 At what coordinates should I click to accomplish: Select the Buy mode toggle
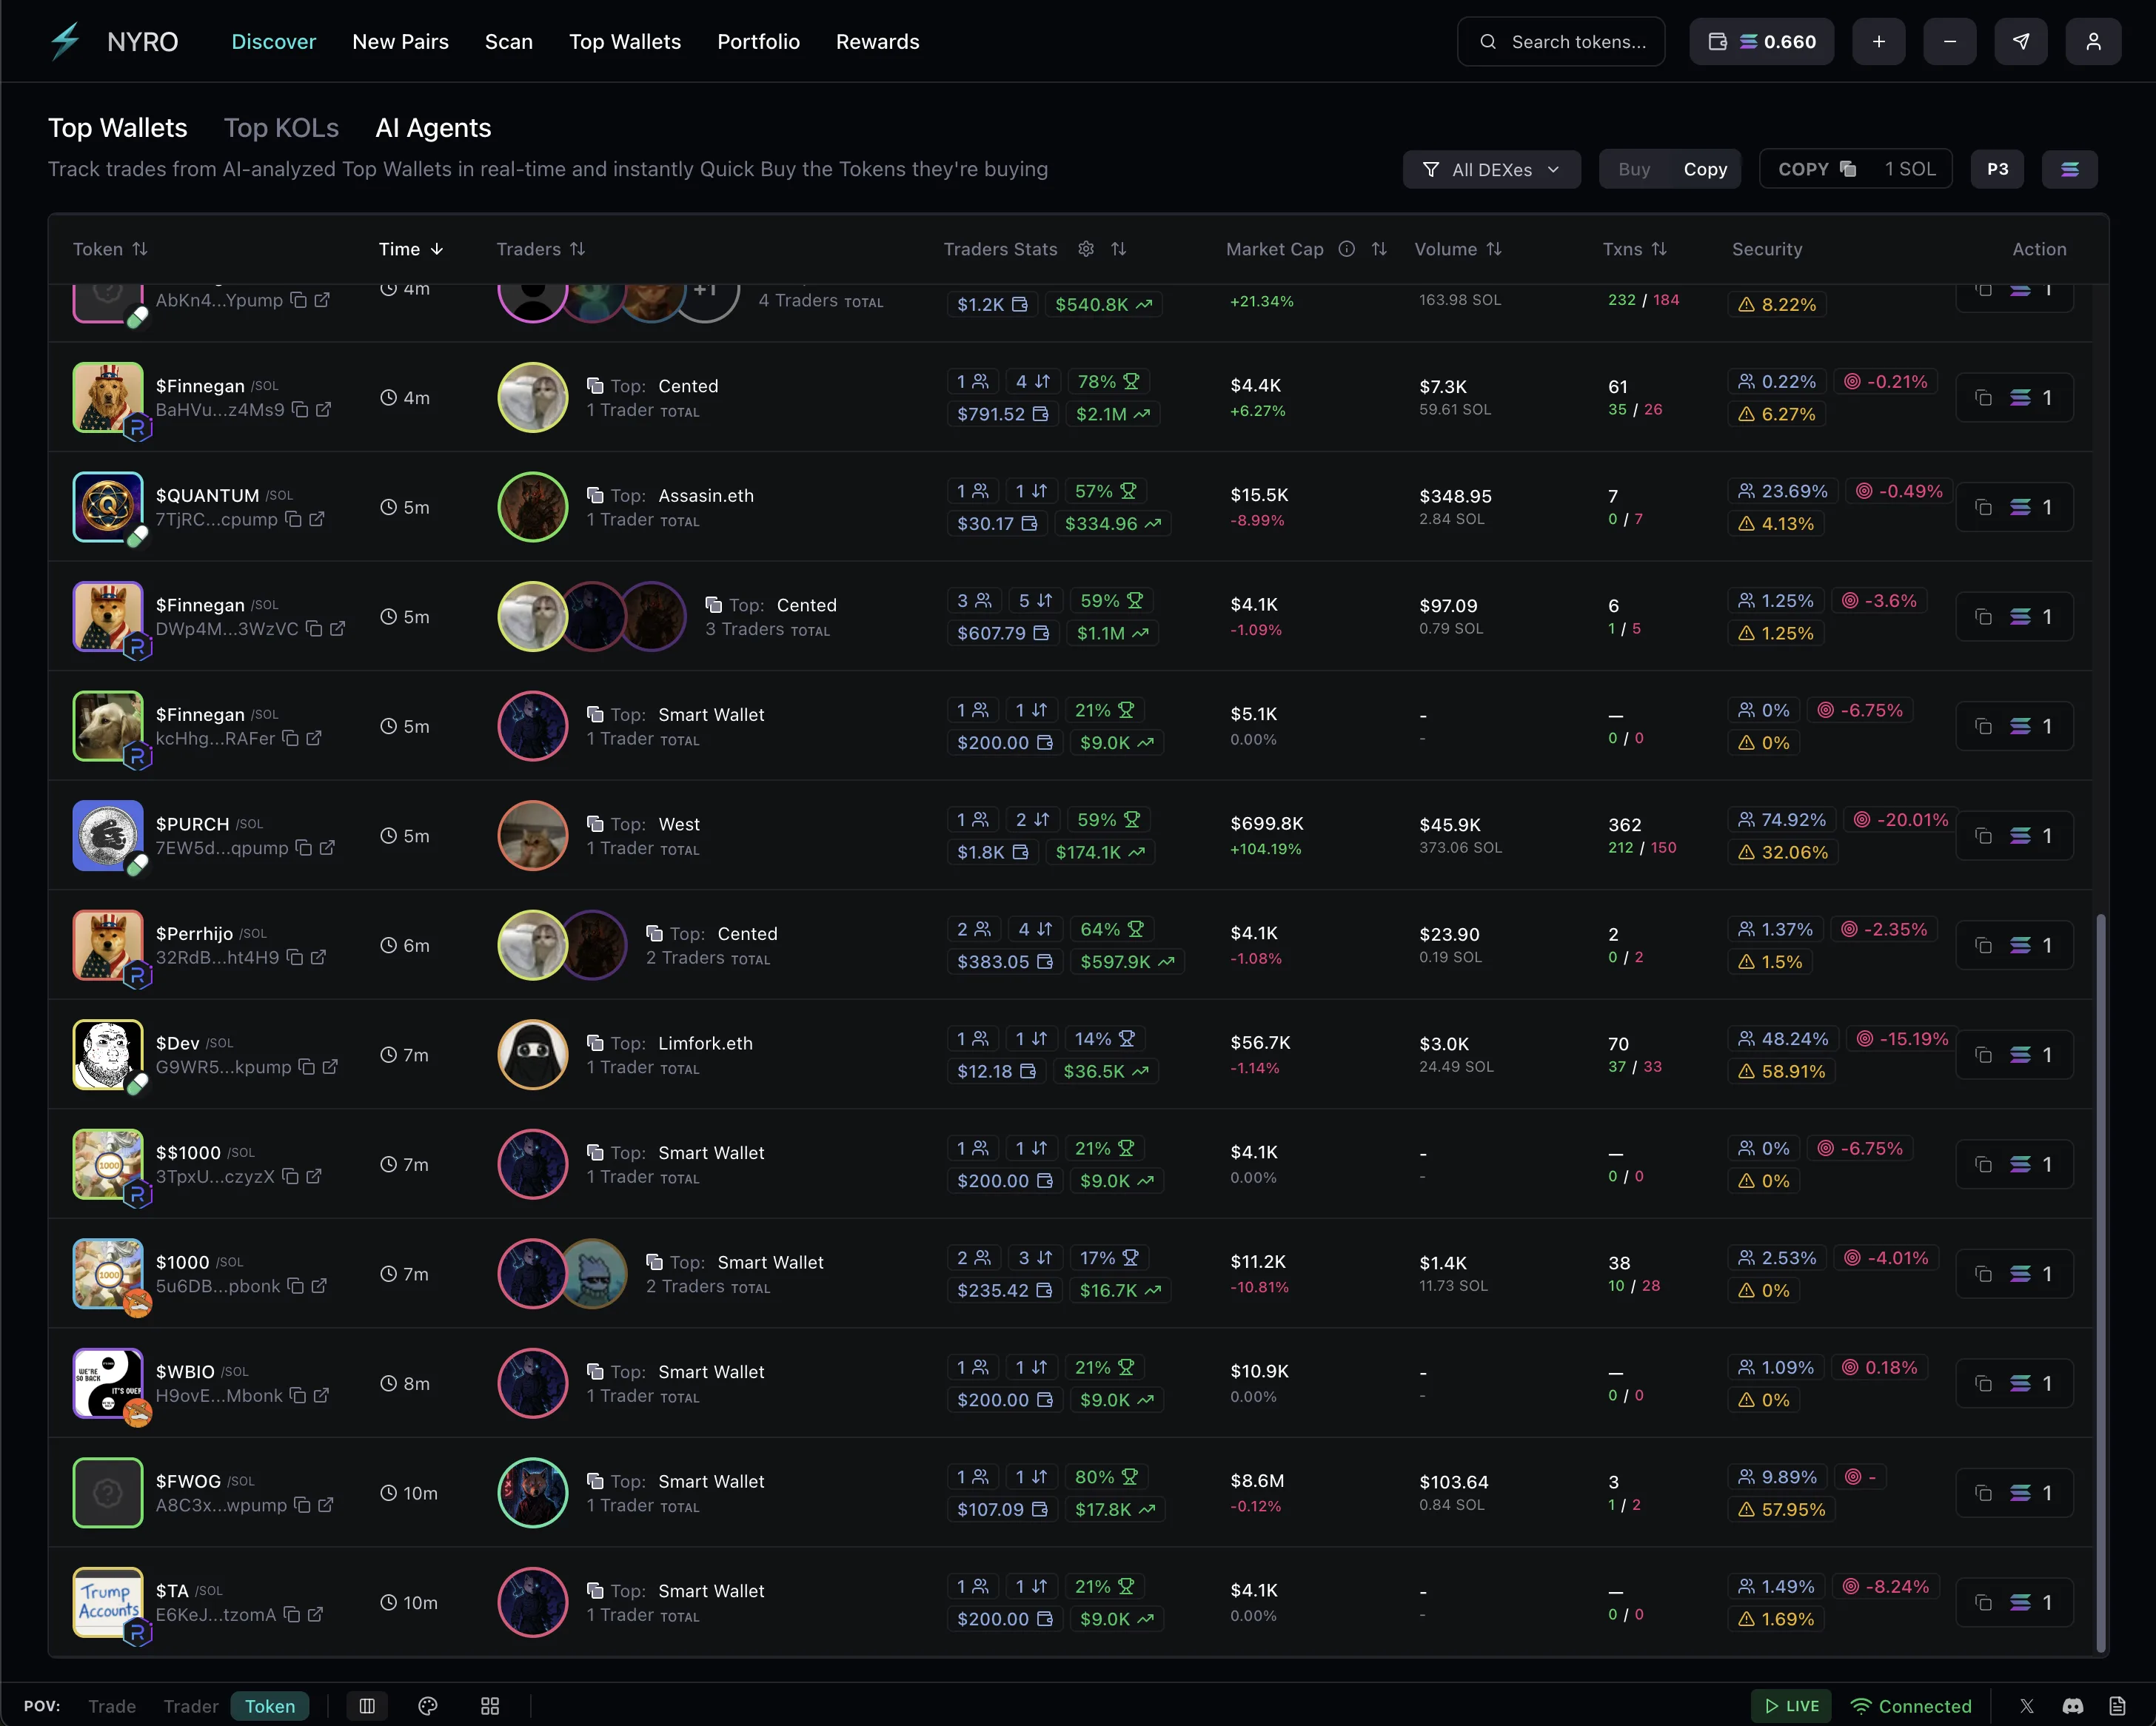[1633, 169]
